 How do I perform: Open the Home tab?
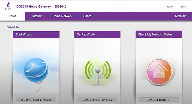pos(12,16)
